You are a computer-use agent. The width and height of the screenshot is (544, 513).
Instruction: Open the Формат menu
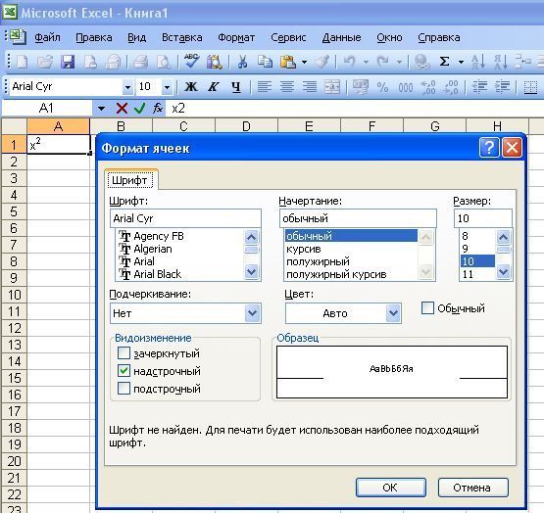(x=236, y=37)
